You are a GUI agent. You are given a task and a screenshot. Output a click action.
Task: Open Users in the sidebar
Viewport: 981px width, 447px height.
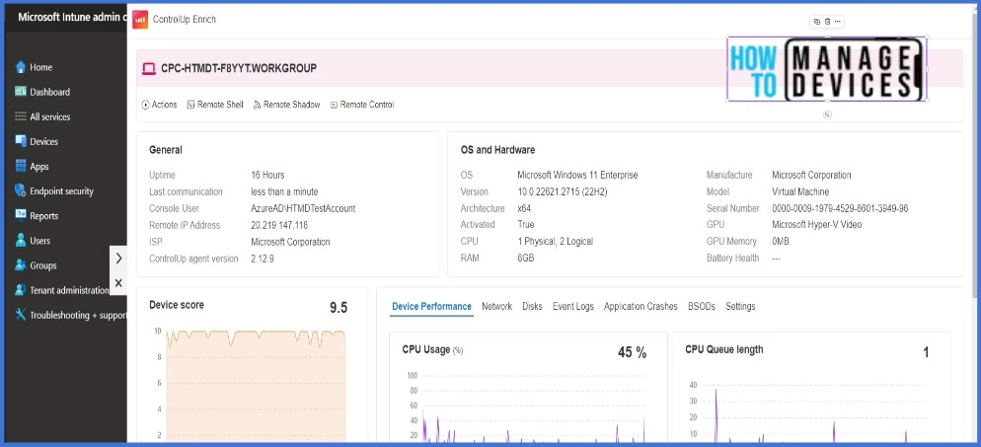[40, 241]
